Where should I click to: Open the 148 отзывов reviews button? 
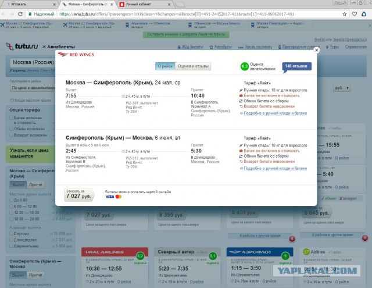(296, 66)
